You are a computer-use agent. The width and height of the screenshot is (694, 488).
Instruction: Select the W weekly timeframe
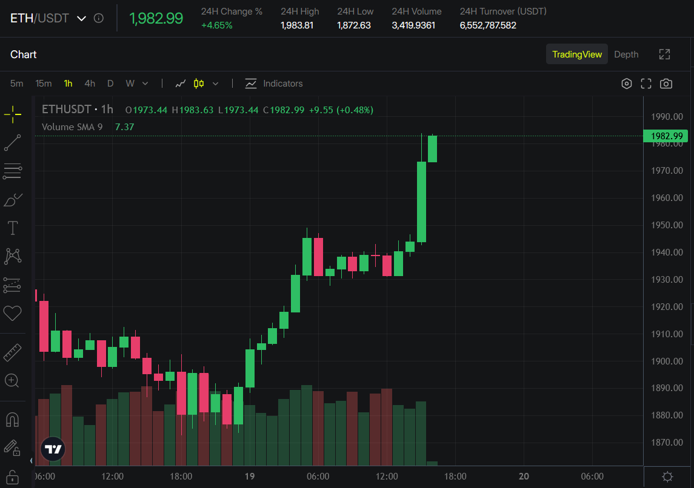pos(130,84)
